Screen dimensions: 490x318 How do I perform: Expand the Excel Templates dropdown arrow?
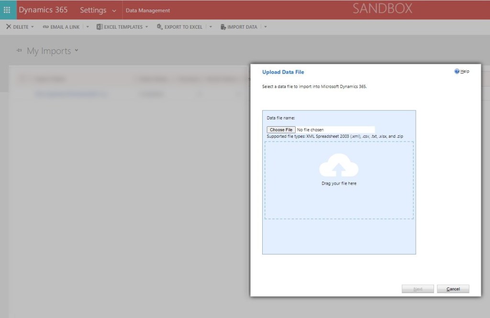pyautogui.click(x=147, y=27)
